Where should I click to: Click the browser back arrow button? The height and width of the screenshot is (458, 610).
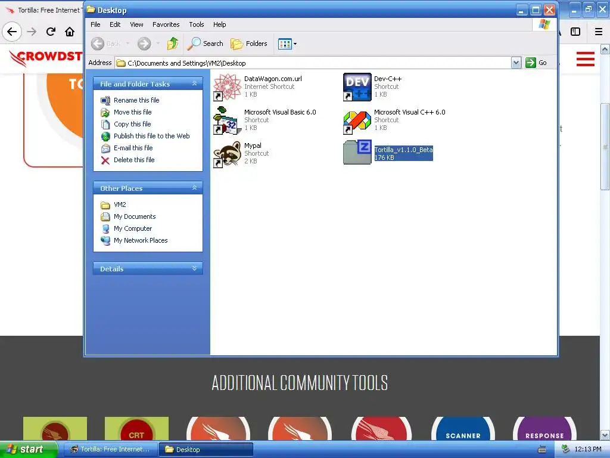12,32
